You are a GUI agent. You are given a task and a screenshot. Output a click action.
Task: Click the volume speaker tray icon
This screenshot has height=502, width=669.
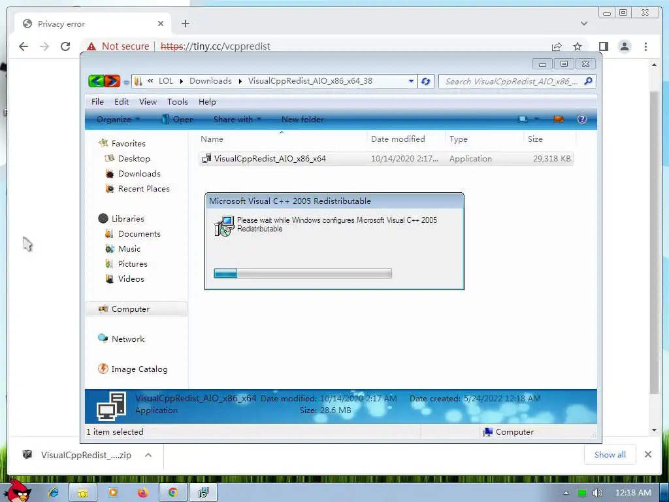click(x=597, y=493)
